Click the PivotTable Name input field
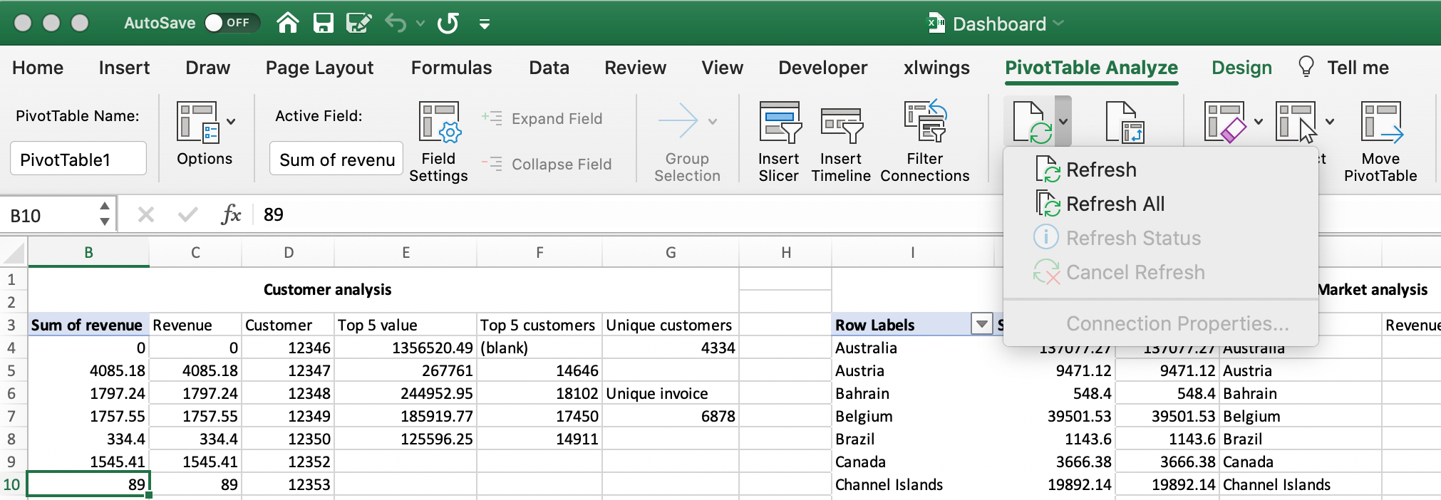Viewport: 1441px width, 500px height. (x=78, y=159)
